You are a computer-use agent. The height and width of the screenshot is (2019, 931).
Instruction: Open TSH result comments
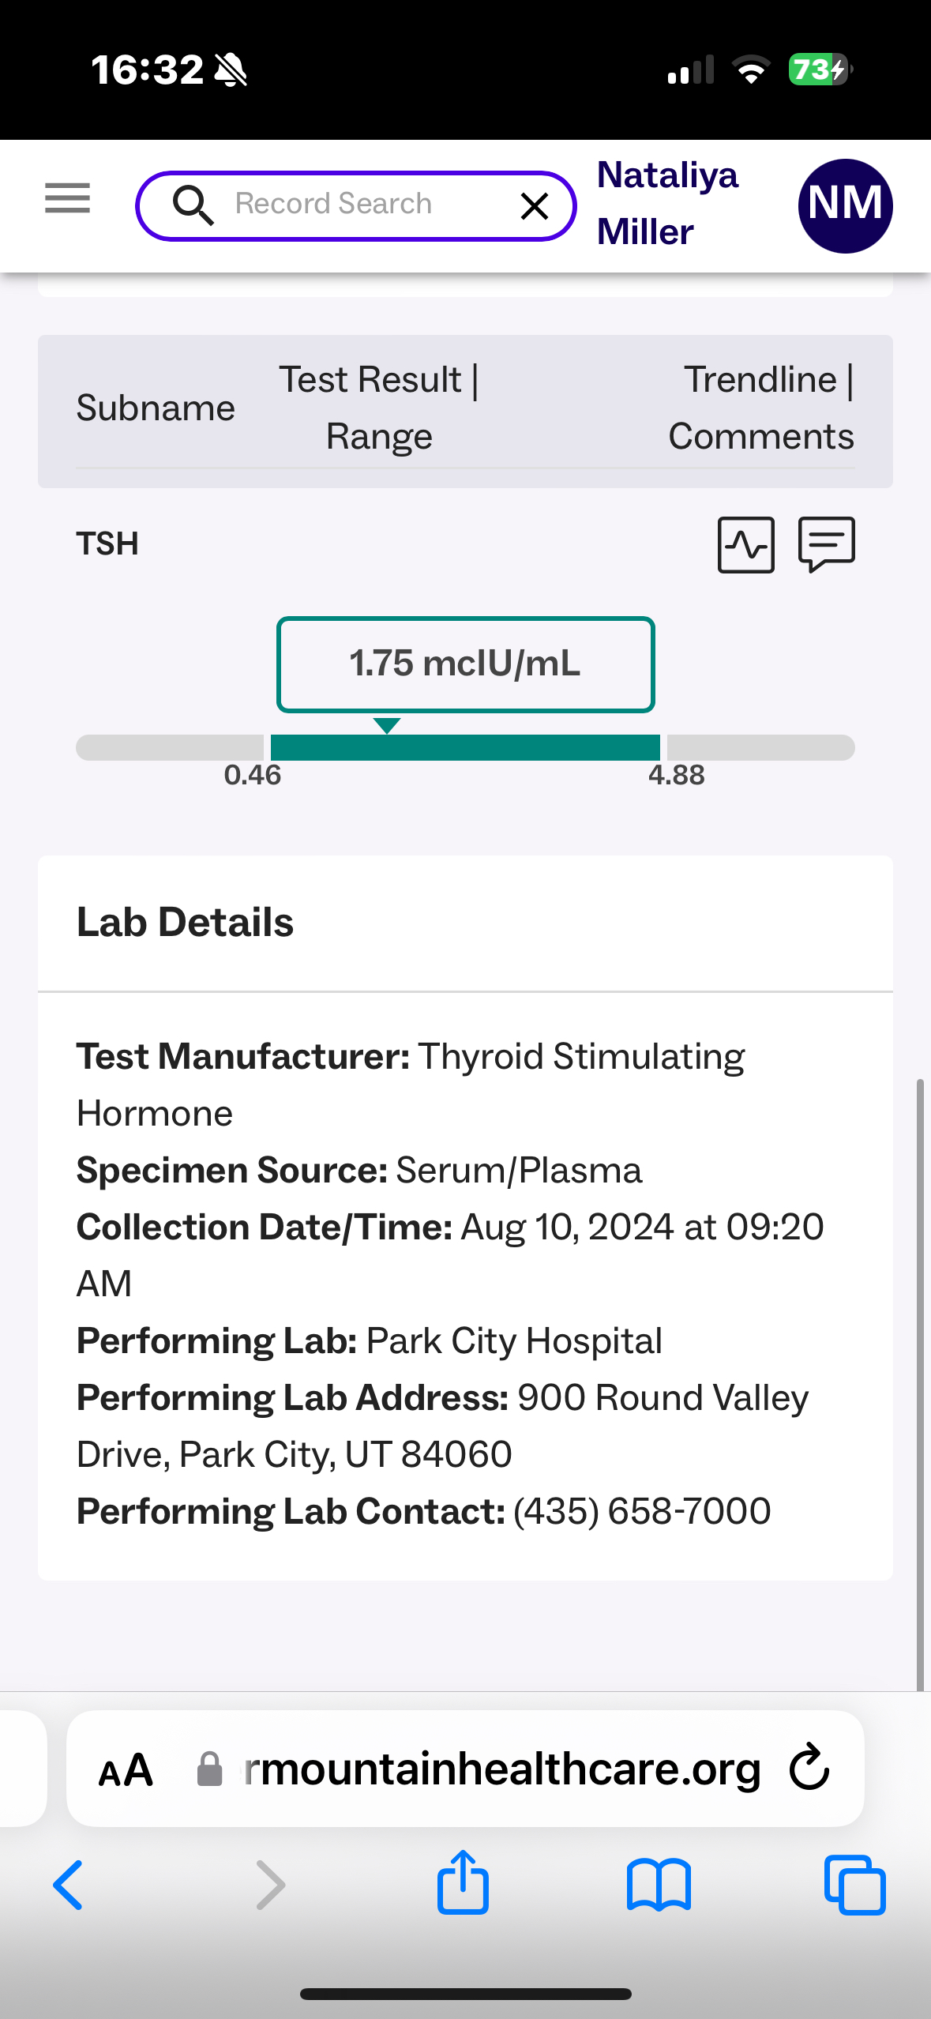tap(827, 544)
